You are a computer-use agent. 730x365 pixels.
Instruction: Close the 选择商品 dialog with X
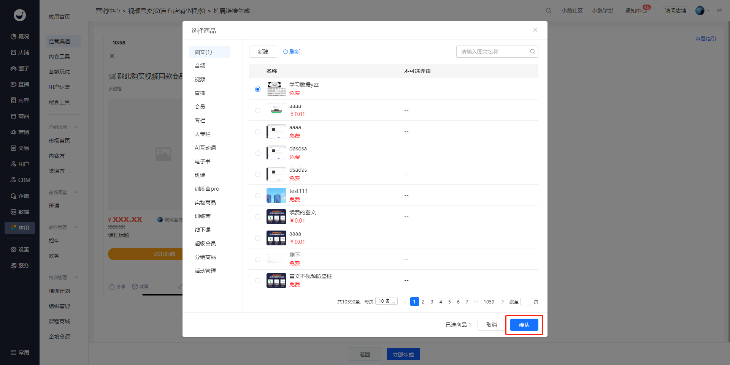535,30
